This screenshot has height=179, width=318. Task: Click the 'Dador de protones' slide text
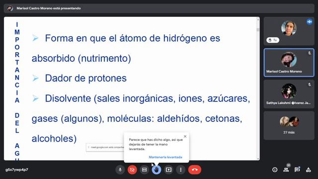click(x=85, y=78)
